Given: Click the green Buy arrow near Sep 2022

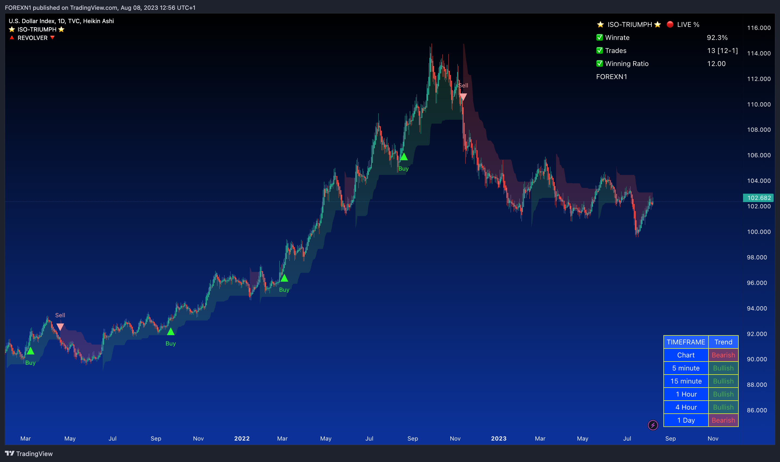Looking at the screenshot, I should tap(404, 157).
